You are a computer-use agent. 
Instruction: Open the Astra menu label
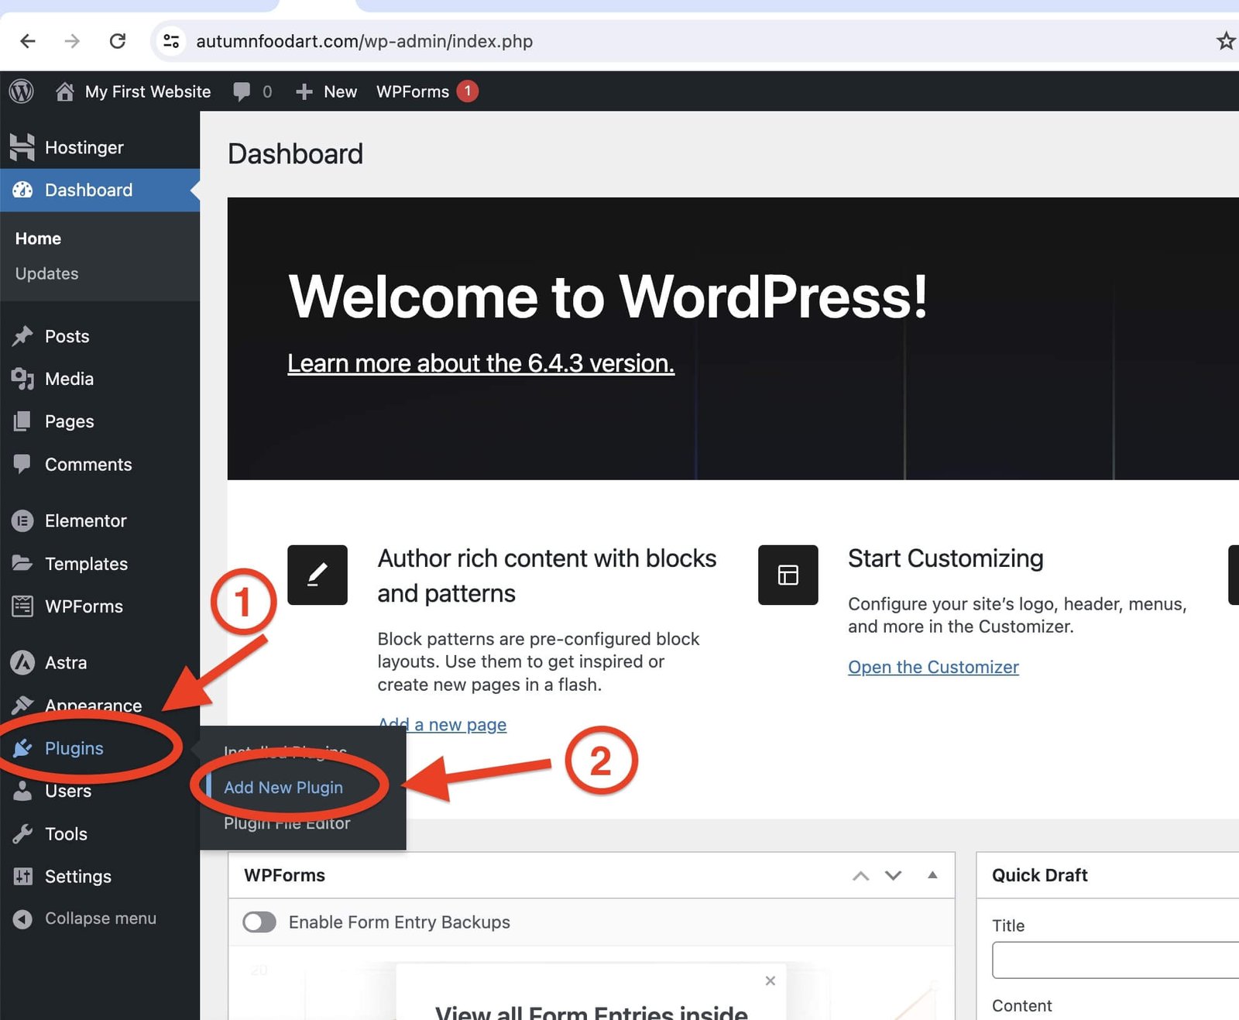(66, 663)
